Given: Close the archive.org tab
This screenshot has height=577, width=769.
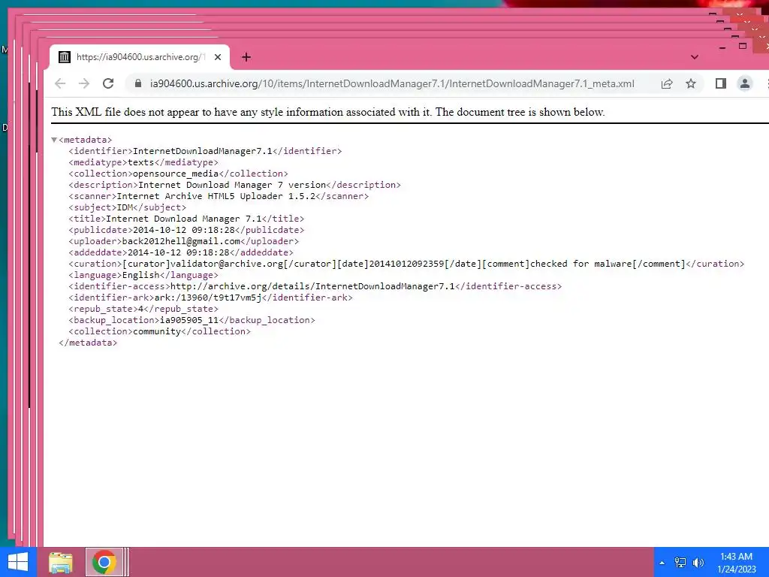Looking at the screenshot, I should coord(218,57).
